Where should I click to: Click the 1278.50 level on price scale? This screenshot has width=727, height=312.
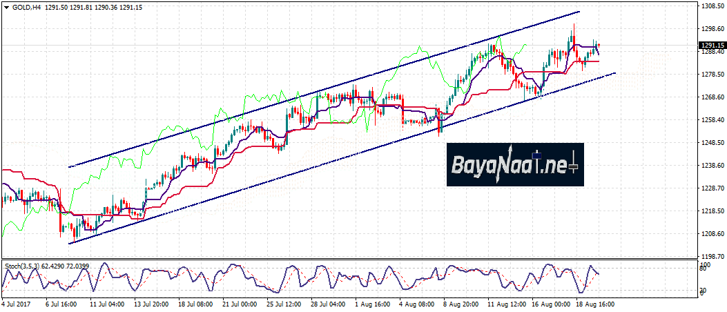(x=711, y=75)
